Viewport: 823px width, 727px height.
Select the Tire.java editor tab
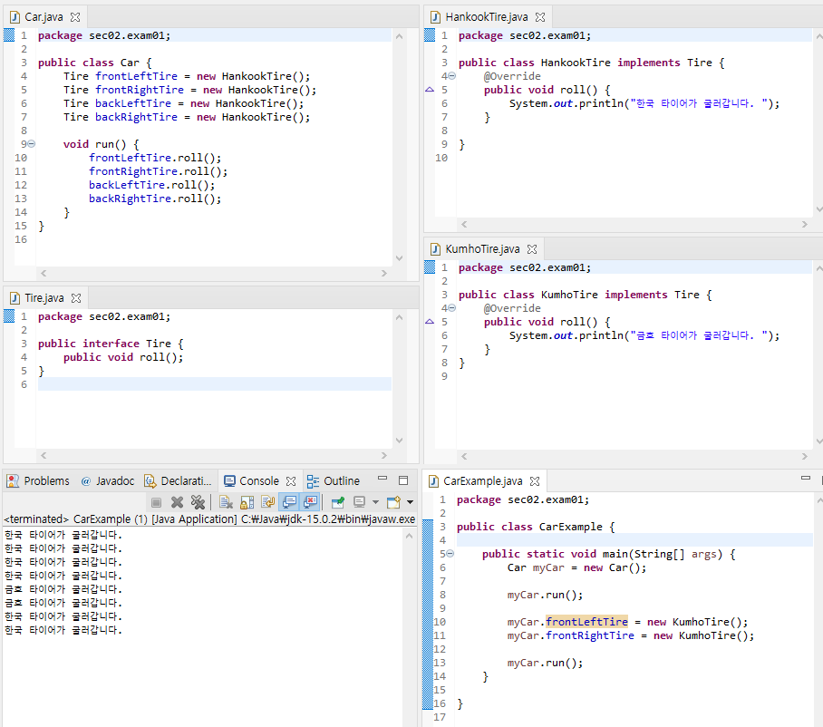(x=44, y=298)
